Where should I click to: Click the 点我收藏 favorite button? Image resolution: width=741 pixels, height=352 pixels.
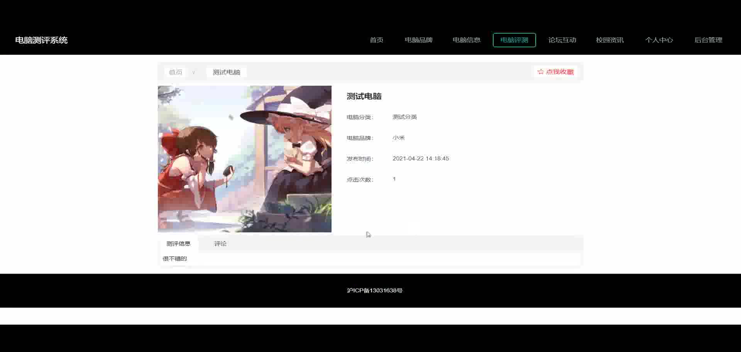tap(556, 72)
